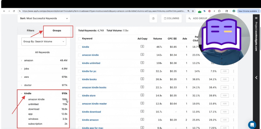Open ad copy icon for kindle unlimited row

[x=142, y=63]
